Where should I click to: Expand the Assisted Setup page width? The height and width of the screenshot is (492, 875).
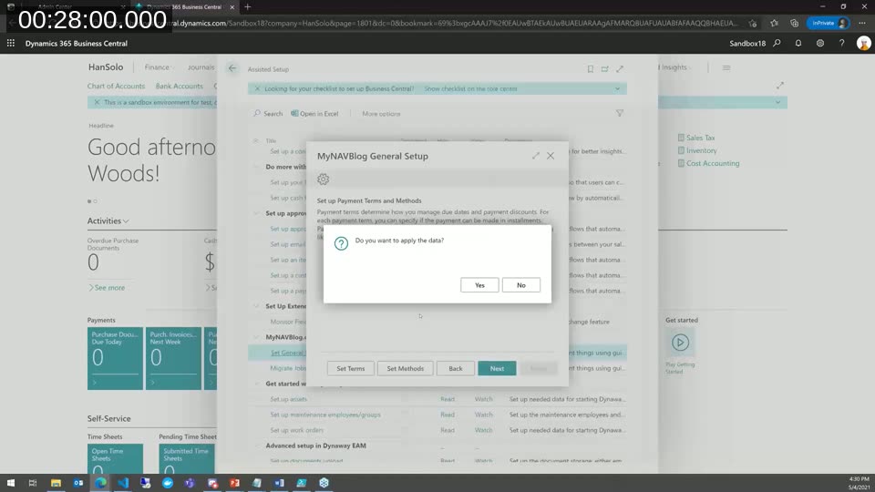coord(620,68)
